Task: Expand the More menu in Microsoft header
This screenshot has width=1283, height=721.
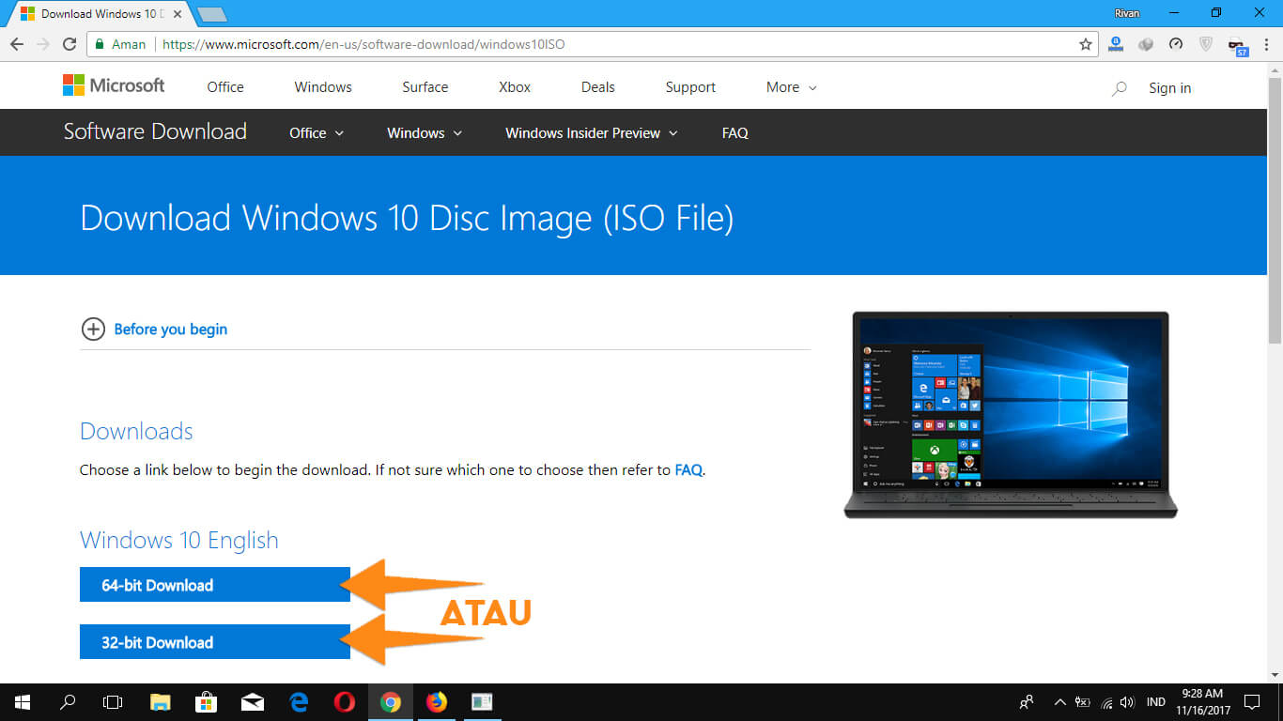Action: point(792,87)
